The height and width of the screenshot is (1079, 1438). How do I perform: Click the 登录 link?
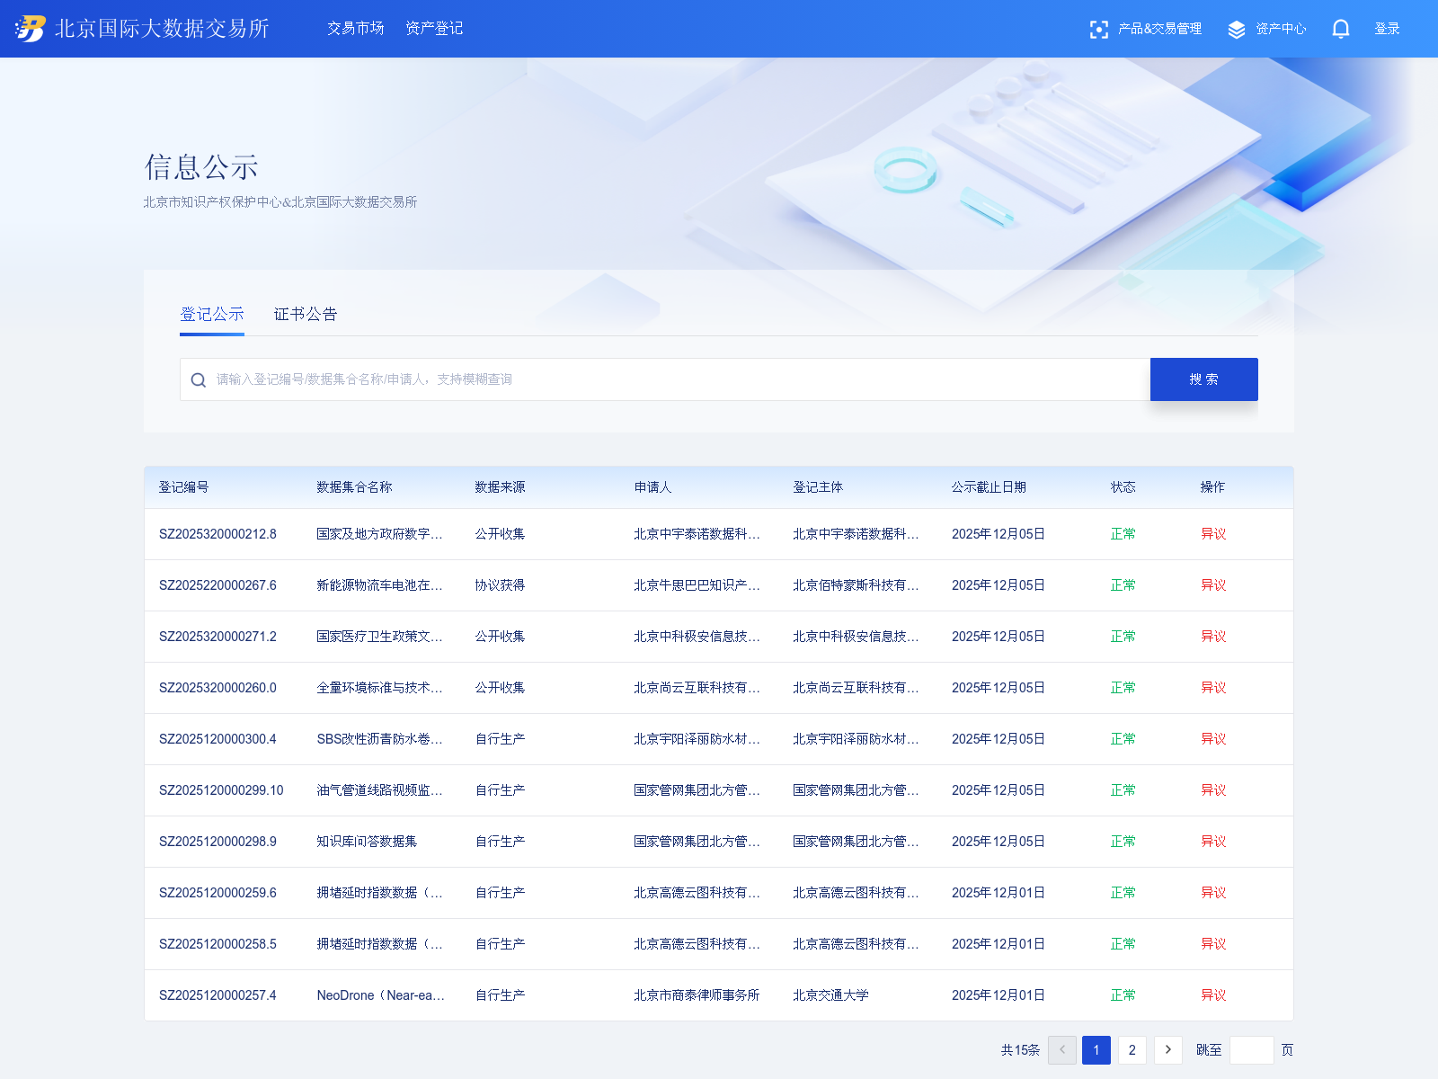coord(1387,29)
